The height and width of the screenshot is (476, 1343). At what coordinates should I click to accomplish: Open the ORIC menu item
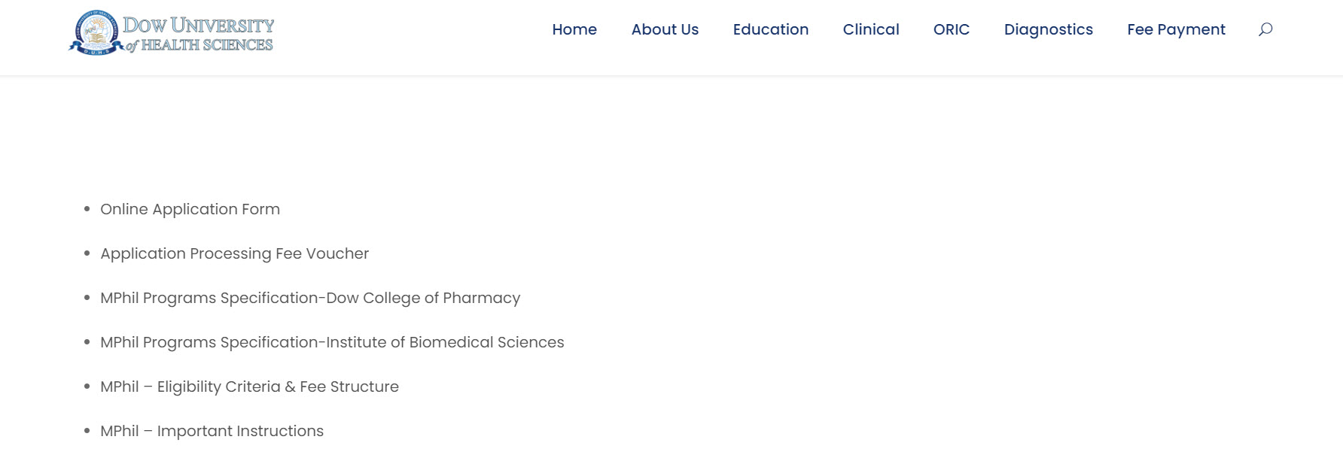pos(952,29)
